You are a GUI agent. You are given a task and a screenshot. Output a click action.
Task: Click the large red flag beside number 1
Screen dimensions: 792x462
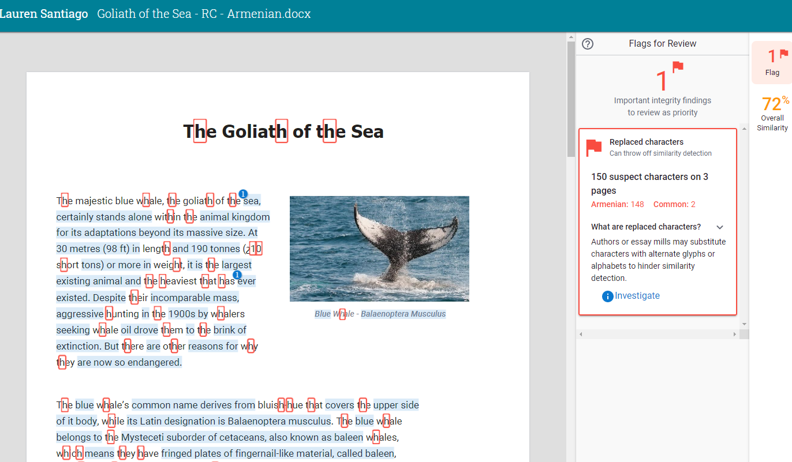[x=678, y=67]
